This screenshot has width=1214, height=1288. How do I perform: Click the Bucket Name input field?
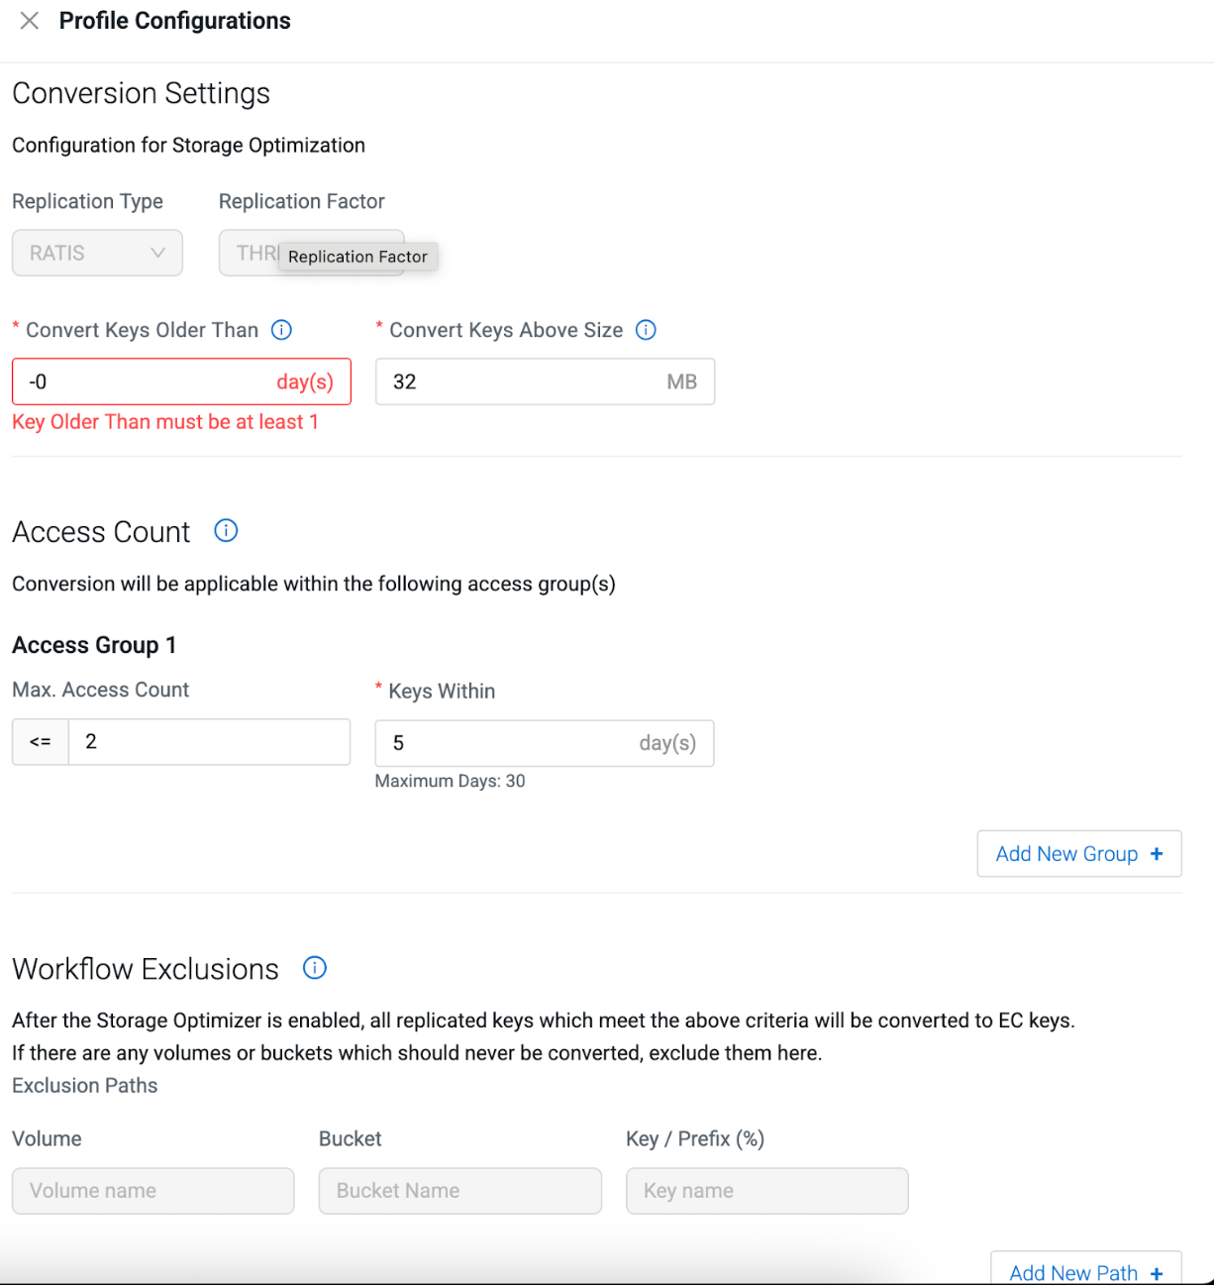click(459, 1191)
